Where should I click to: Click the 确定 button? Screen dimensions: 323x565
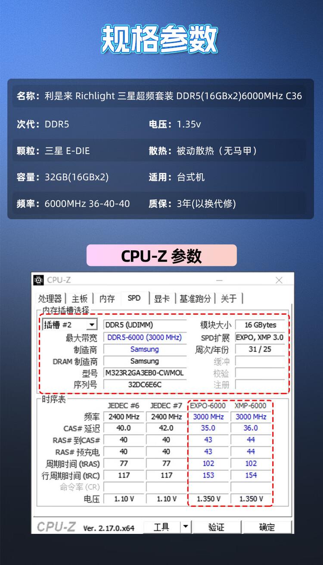(x=267, y=527)
